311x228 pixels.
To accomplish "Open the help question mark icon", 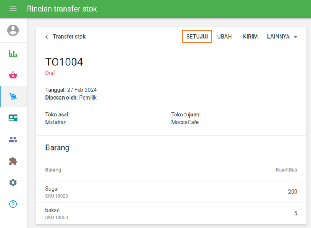I will [x=13, y=204].
